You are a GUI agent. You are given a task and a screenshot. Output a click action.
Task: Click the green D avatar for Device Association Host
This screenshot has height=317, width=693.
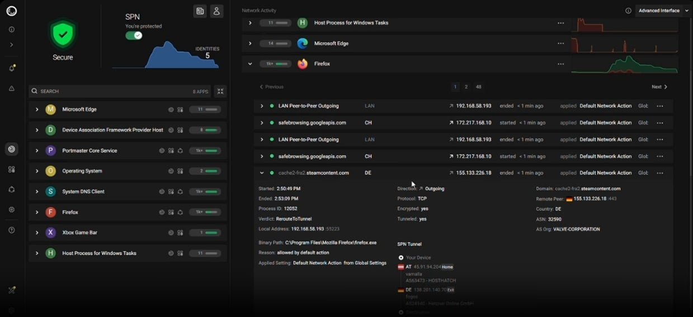coord(50,130)
